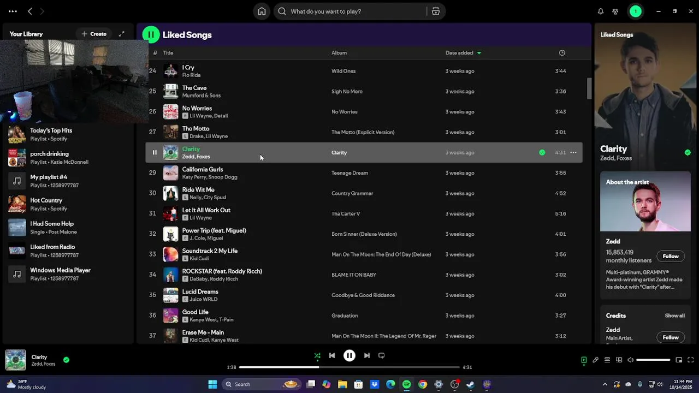Screen dimensions: 699x393
Task: Go to Spotify Home
Action: [x=262, y=11]
